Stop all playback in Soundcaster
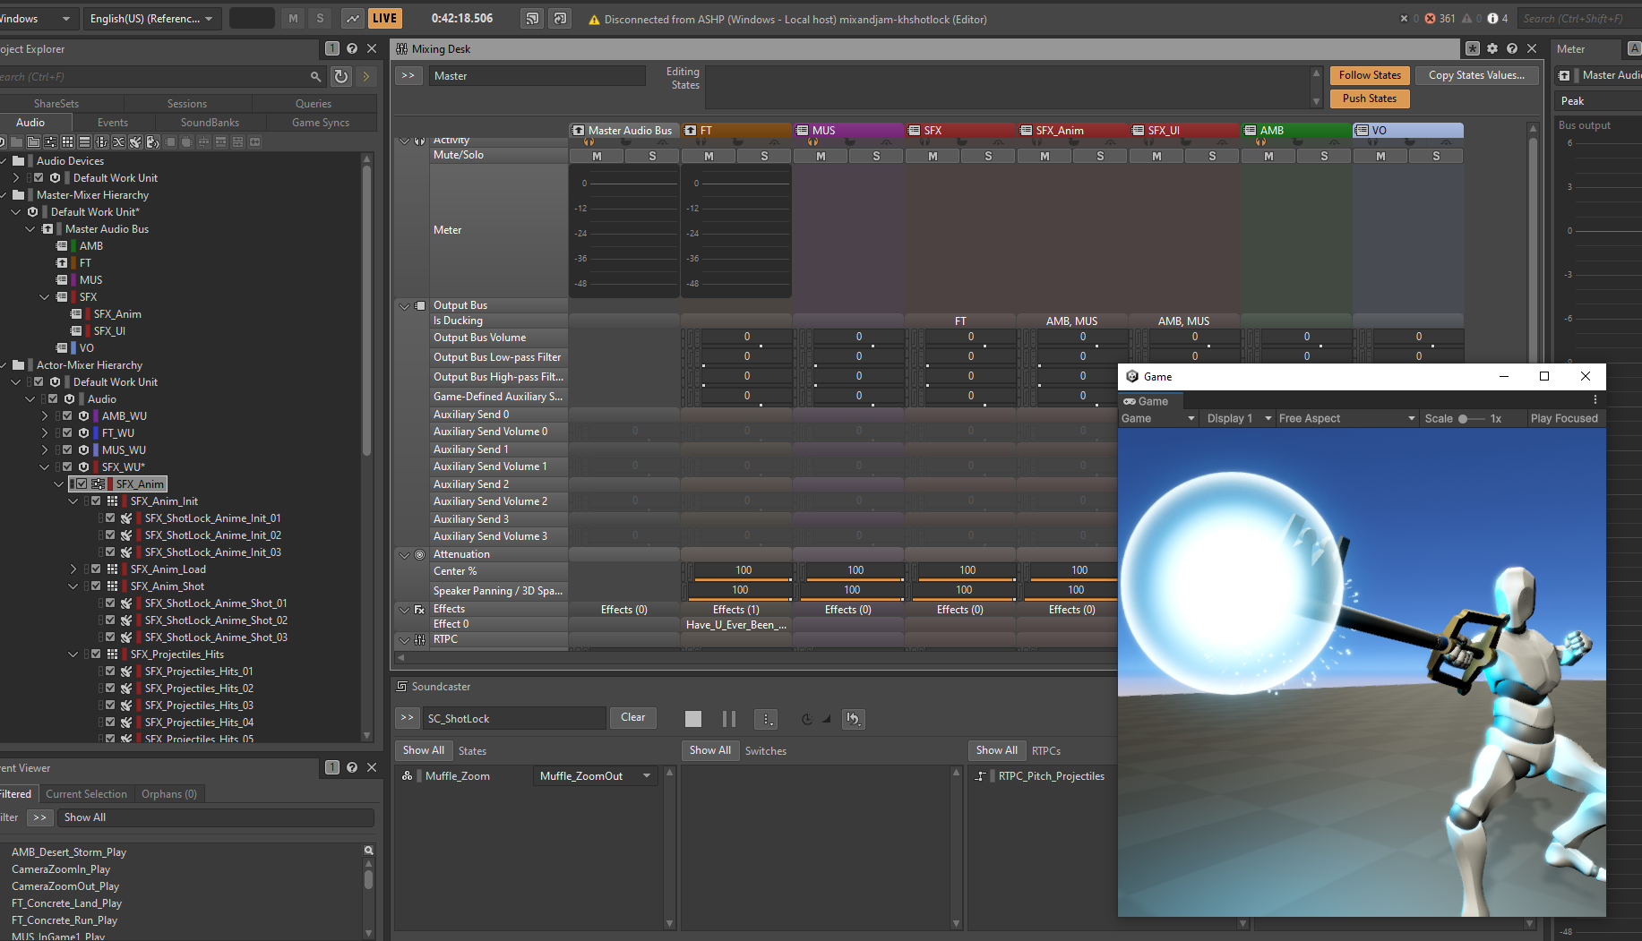The image size is (1642, 941). click(x=693, y=719)
